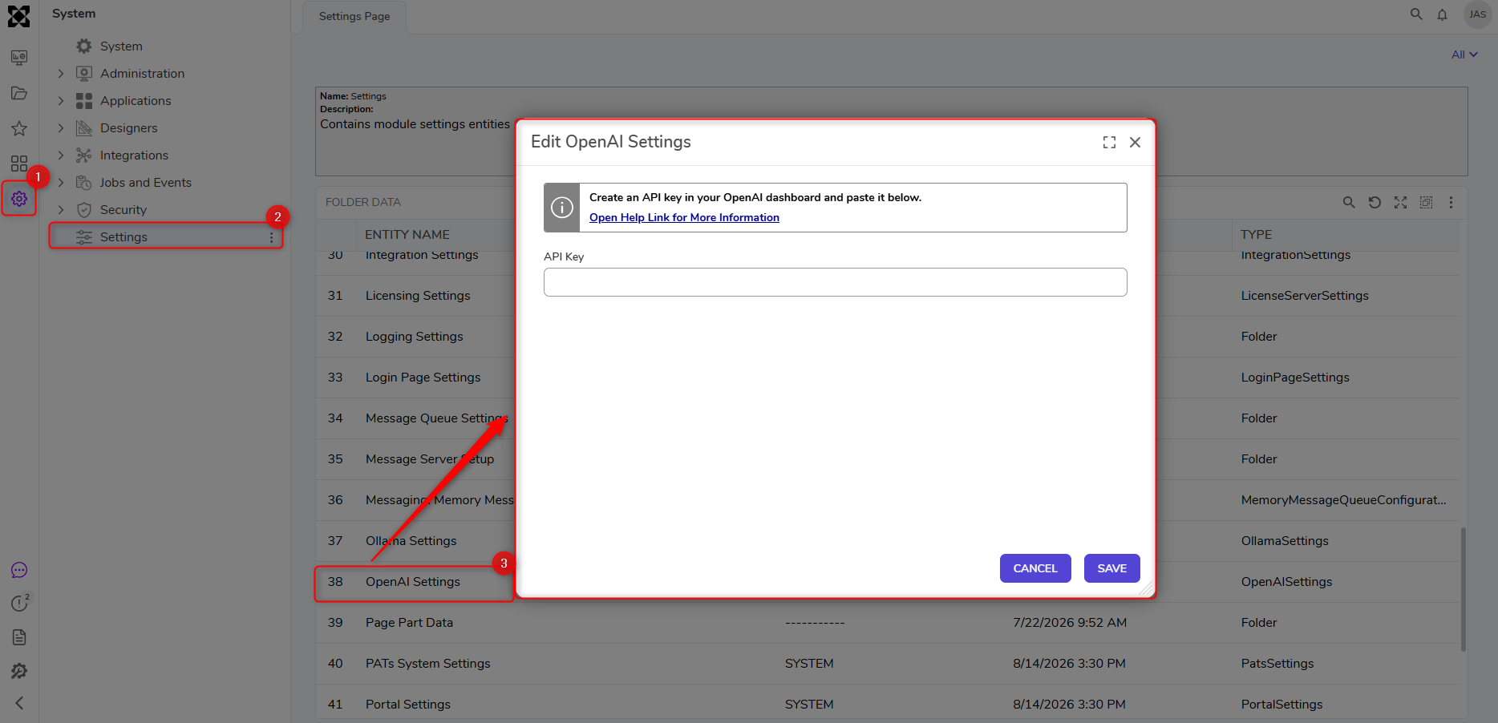Select Jobs and Events in the tree
This screenshot has height=723, width=1498.
click(x=145, y=183)
